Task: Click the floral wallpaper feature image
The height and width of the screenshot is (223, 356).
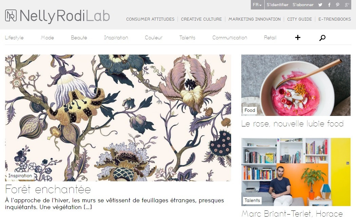Action: pyautogui.click(x=118, y=118)
